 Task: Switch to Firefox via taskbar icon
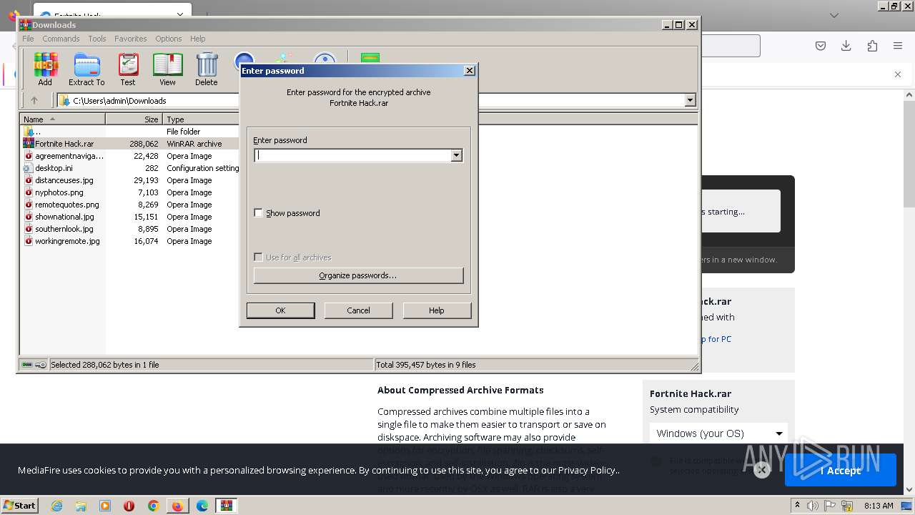click(177, 506)
